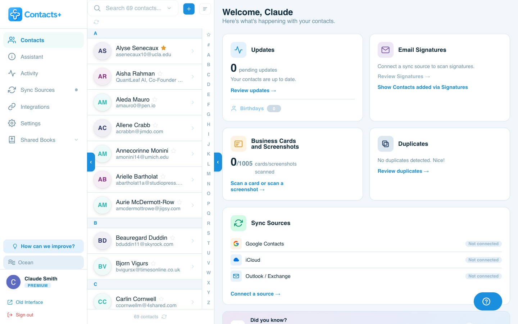518x324 pixels.
Task: Click the Birthdays person icon
Action: pyautogui.click(x=234, y=108)
